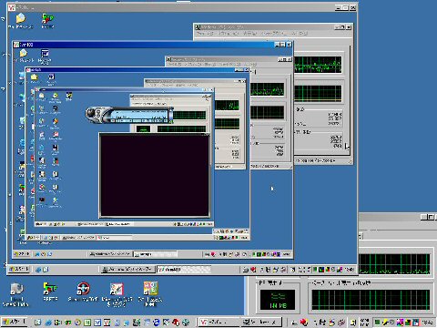
Task: Click the media player skin's round speaker control
Action: [90, 113]
